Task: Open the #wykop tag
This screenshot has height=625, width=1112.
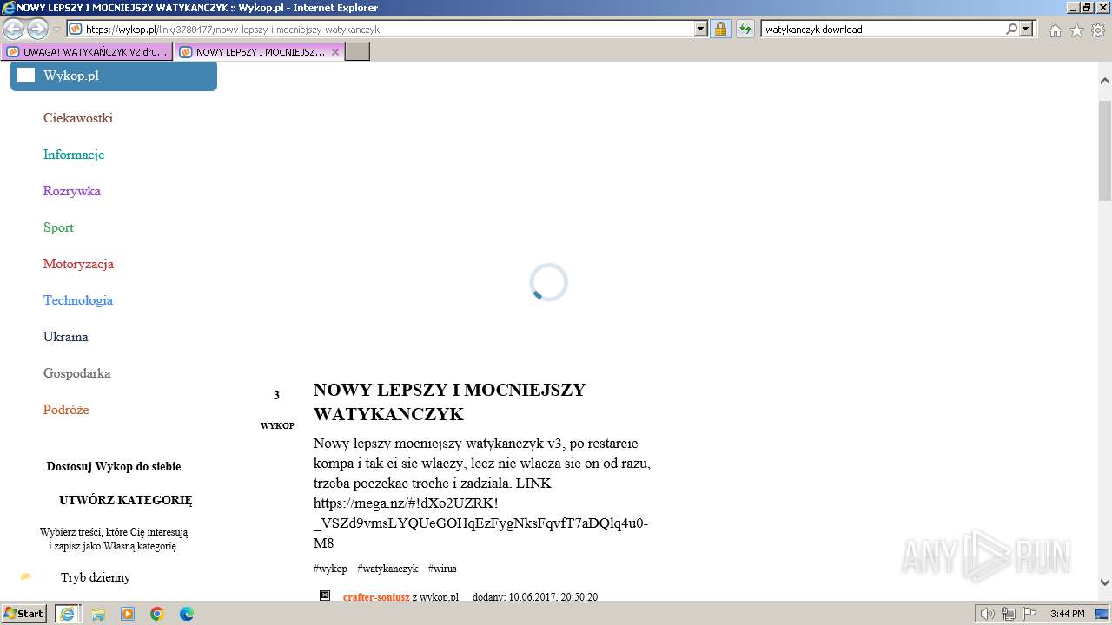Action: click(330, 569)
